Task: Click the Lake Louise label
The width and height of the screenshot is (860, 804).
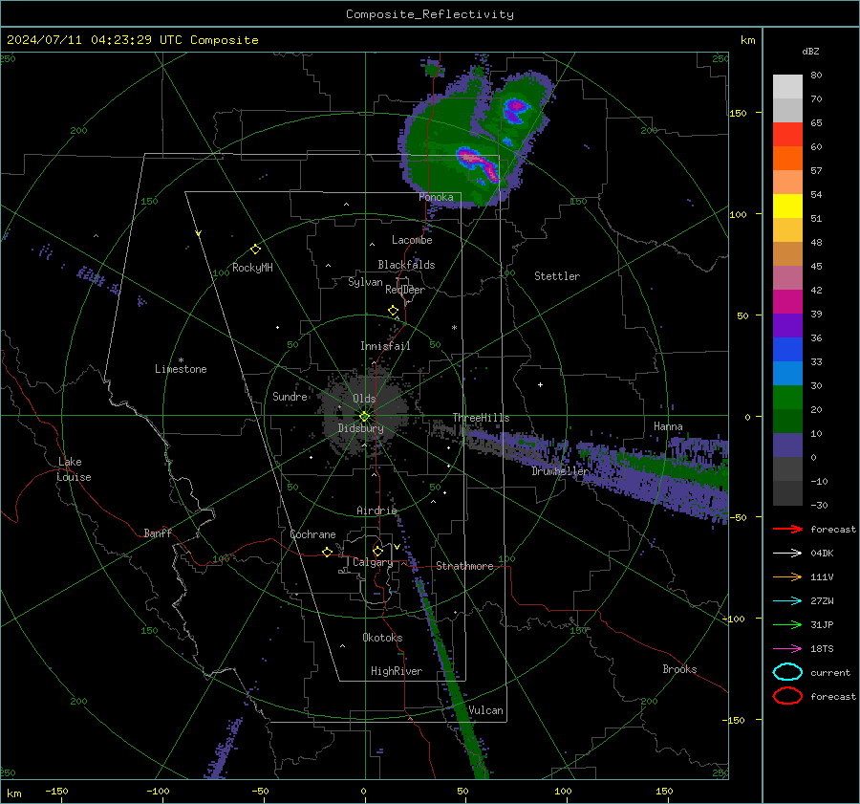Action: coord(74,469)
